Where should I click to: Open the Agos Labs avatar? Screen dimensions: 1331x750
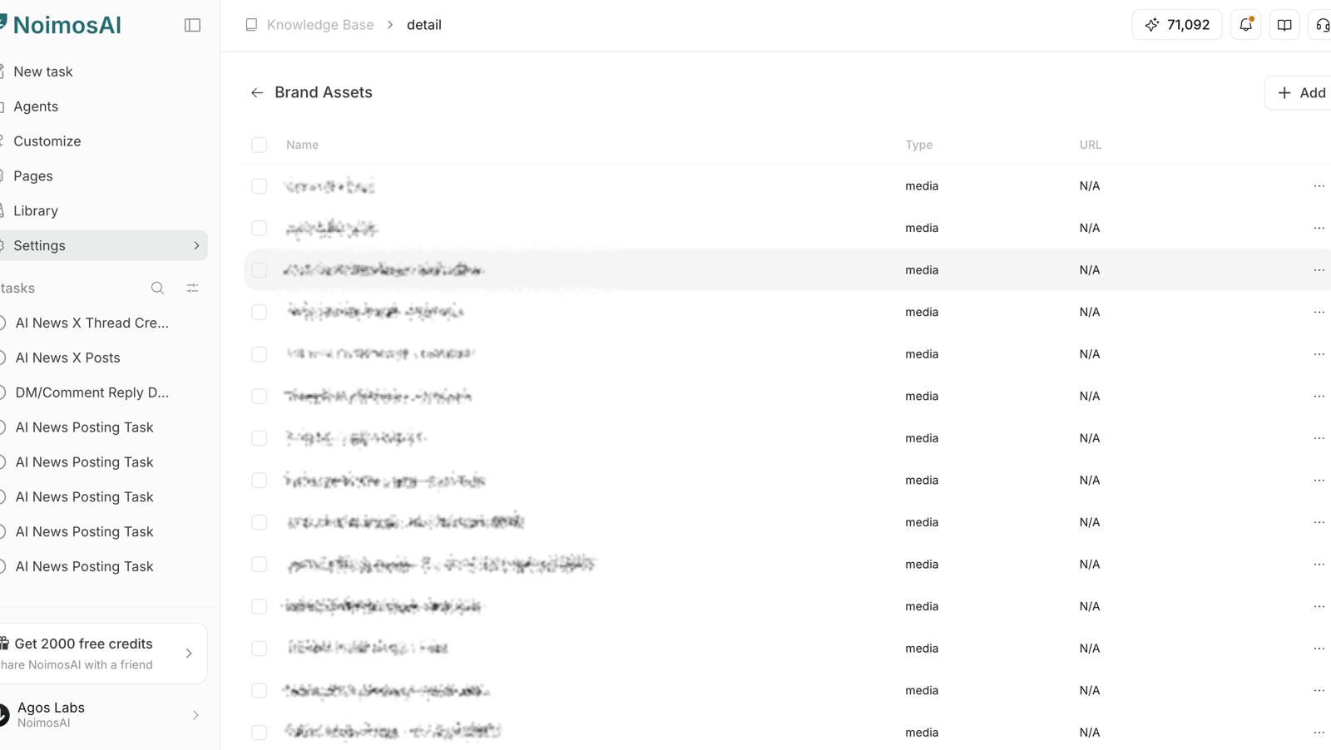coord(4,714)
